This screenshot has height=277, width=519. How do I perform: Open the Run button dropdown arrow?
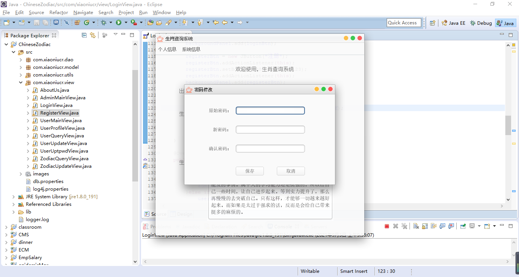tap(126, 23)
